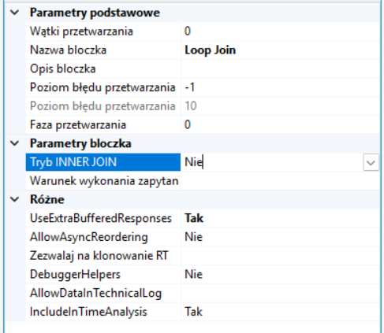Select the greyed-out Poziom błędu przetwarzania row

point(203,106)
